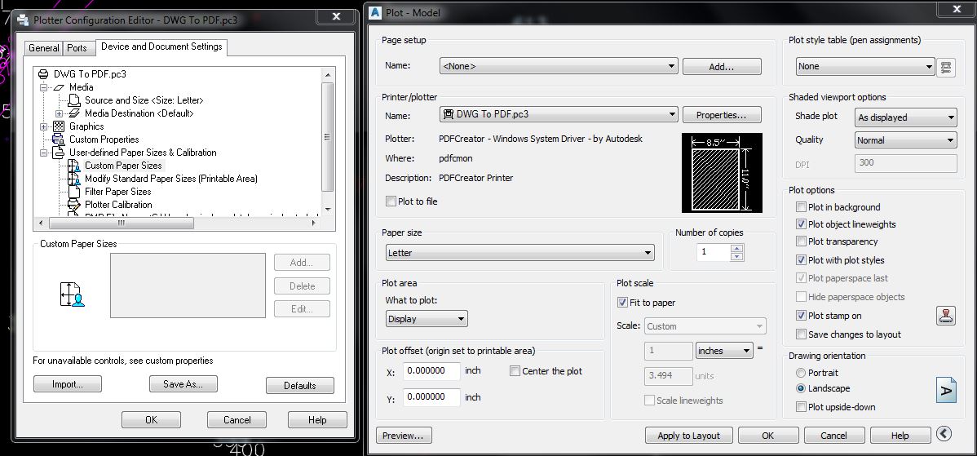Click the Source and Size page icon
The height and width of the screenshot is (456, 977).
(75, 100)
